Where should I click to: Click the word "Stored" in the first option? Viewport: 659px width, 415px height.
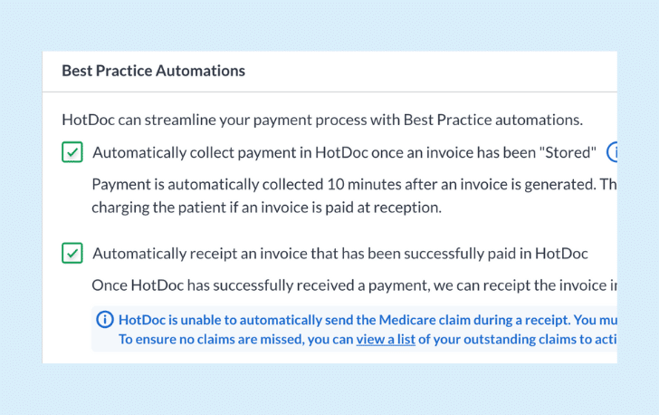(570, 152)
